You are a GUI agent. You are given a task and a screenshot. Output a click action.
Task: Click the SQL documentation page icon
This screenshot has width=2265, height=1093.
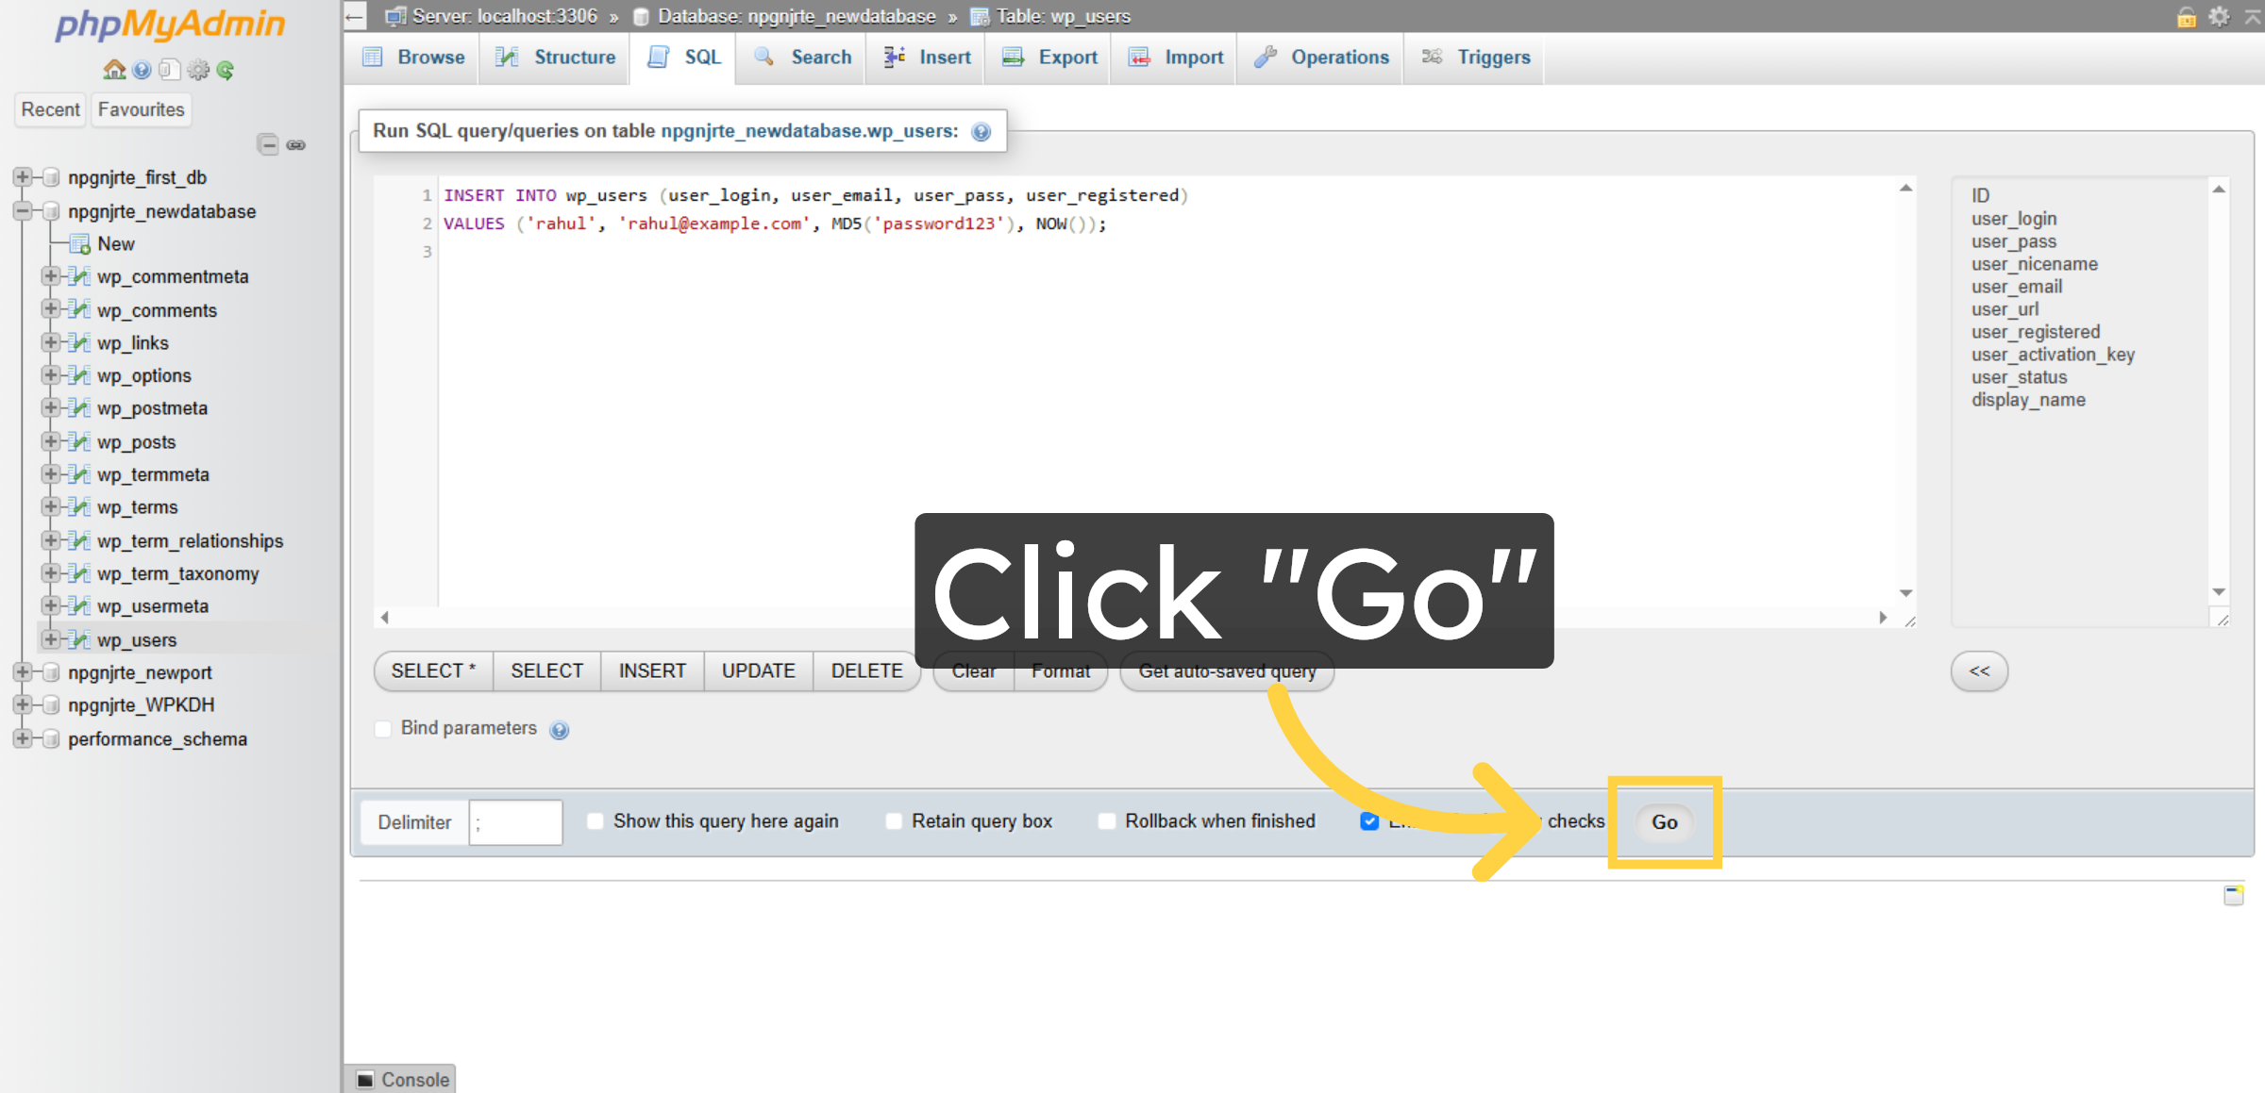coord(170,70)
